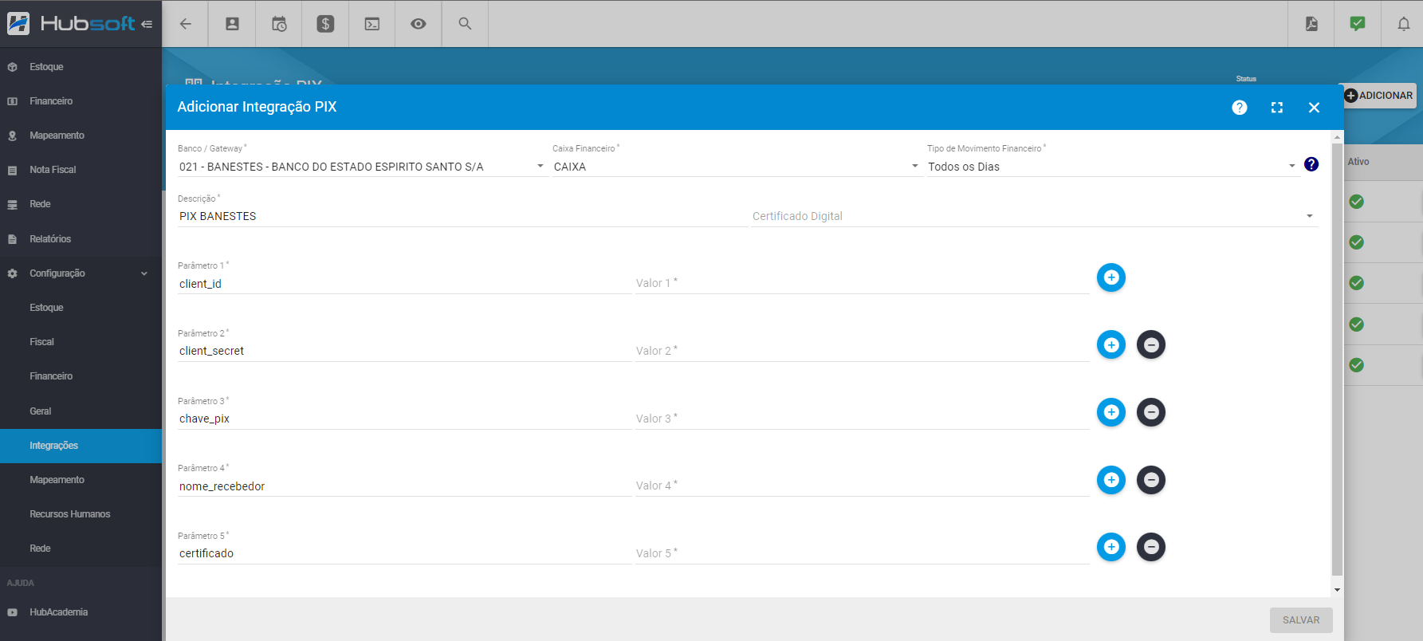Collapse the Hubsoft sidebar menu arrow
This screenshot has height=641, width=1423.
(147, 24)
